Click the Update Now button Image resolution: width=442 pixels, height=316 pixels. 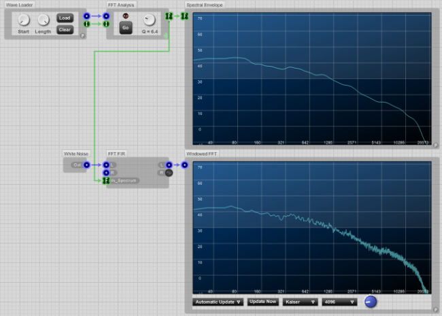pyautogui.click(x=262, y=301)
